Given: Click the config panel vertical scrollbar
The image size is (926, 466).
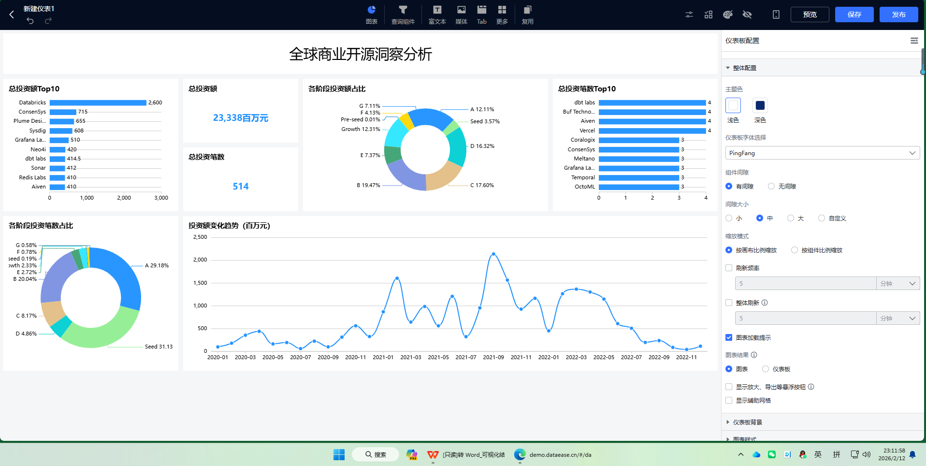Looking at the screenshot, I should click(923, 61).
